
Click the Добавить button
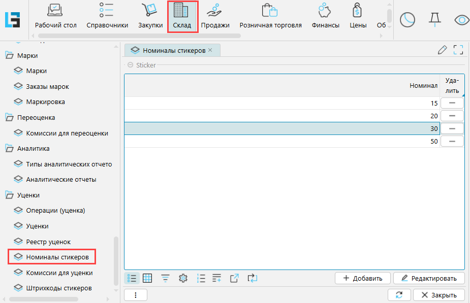click(362, 278)
